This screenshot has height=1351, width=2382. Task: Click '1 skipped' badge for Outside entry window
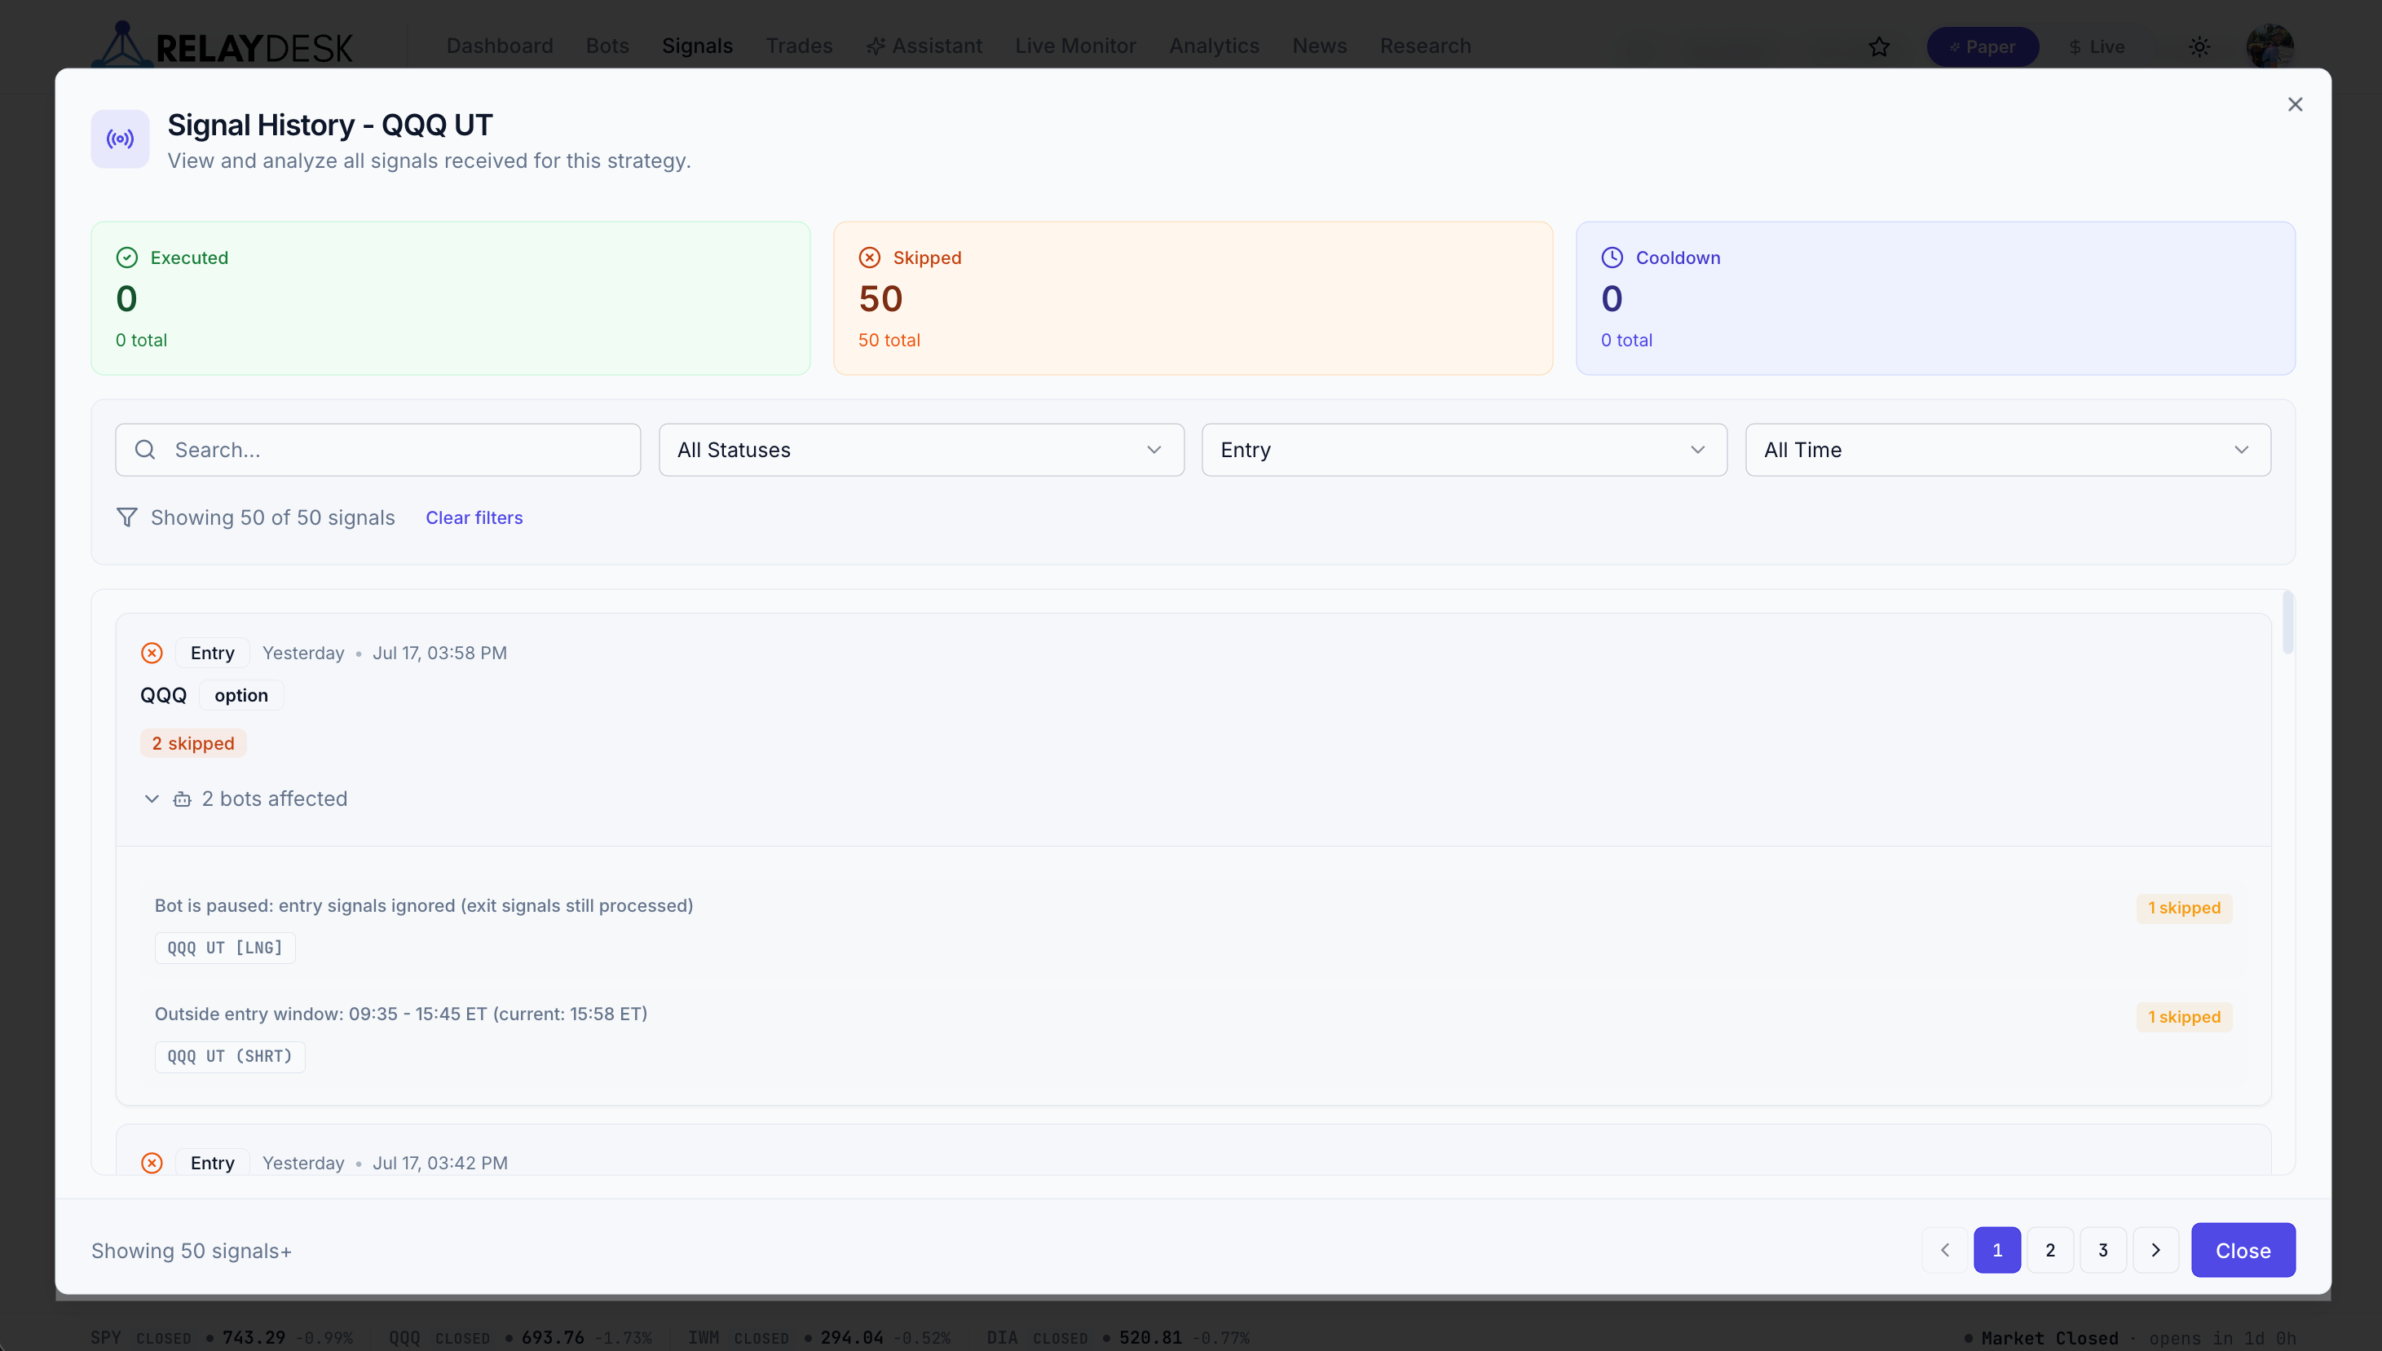click(2183, 1016)
